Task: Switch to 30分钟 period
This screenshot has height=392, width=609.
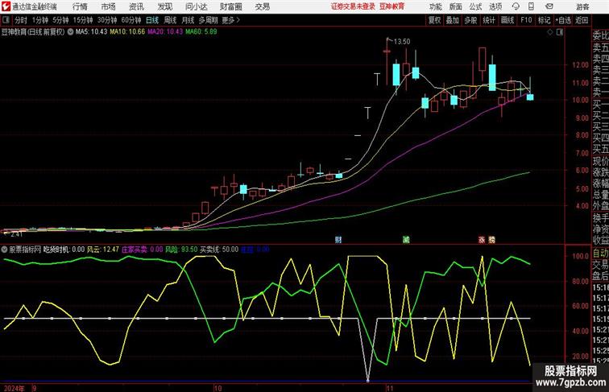Action: pos(107,20)
